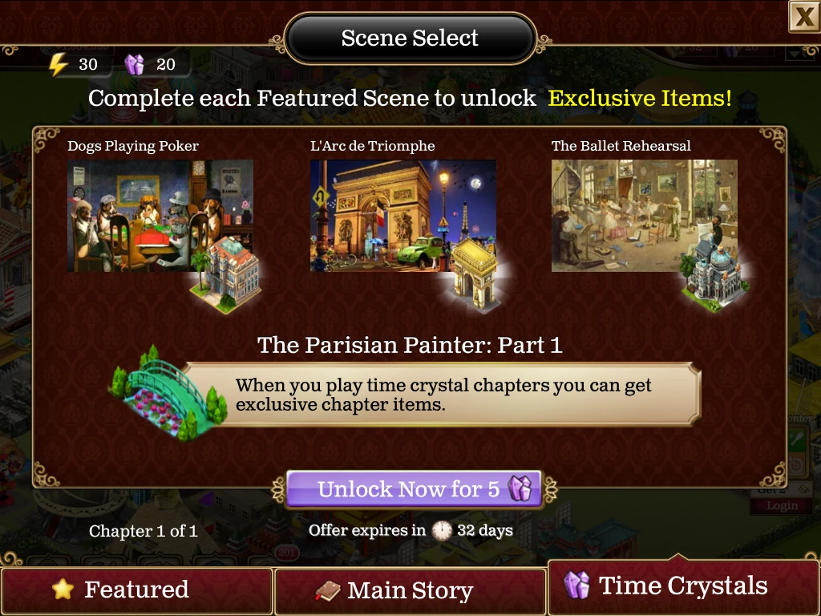Click the purple time crystal counter icon
The image size is (821, 616).
click(x=134, y=64)
